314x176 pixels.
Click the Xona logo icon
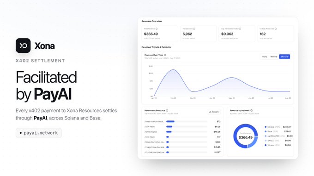pyautogui.click(x=23, y=45)
